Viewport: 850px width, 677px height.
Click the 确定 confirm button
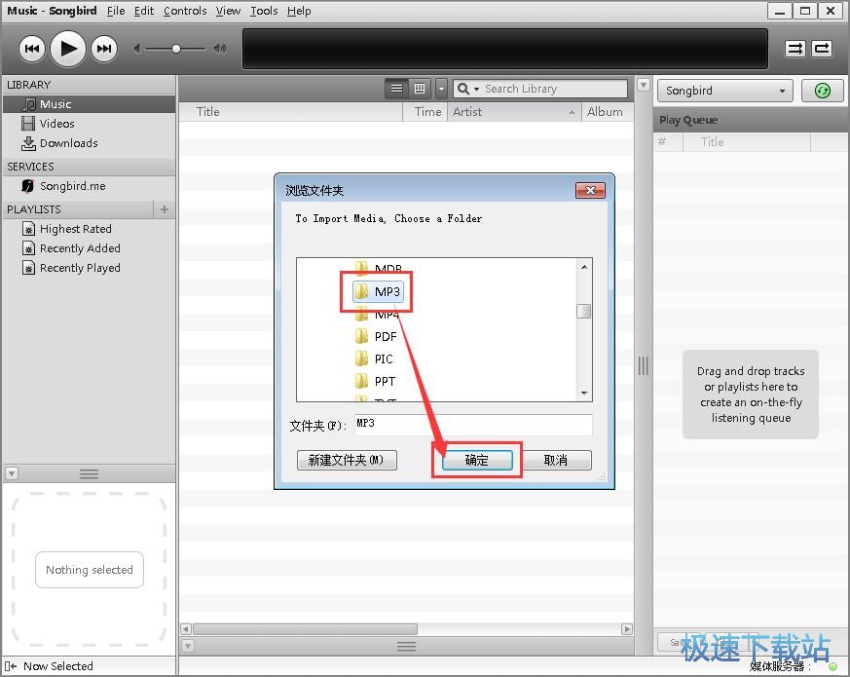pyautogui.click(x=477, y=461)
